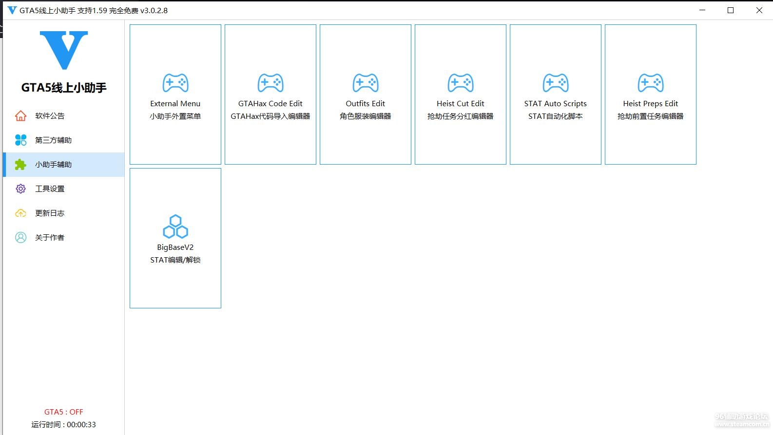Go to the 关于作者 menu item
This screenshot has width=773, height=435.
click(50, 238)
